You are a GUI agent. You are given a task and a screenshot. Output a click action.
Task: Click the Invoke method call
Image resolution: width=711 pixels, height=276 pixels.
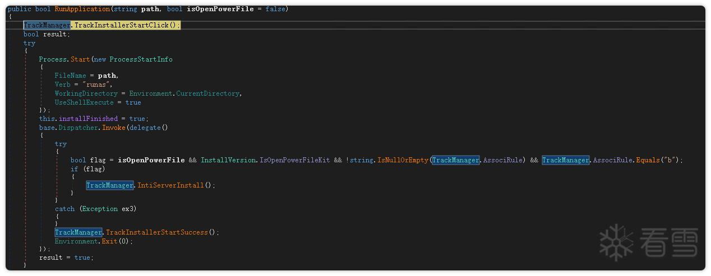(115, 128)
